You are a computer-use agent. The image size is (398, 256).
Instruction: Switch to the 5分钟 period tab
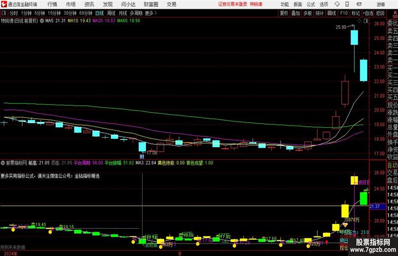(39, 13)
